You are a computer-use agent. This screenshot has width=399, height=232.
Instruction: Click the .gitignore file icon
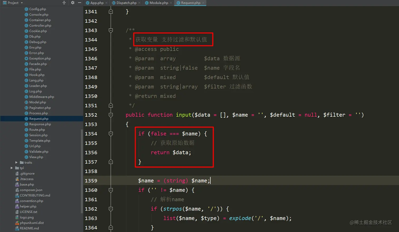17,174
